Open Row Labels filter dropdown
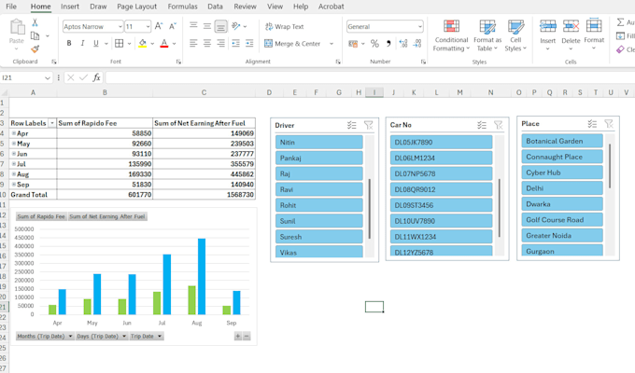Image resolution: width=635 pixels, height=373 pixels. 52,123
